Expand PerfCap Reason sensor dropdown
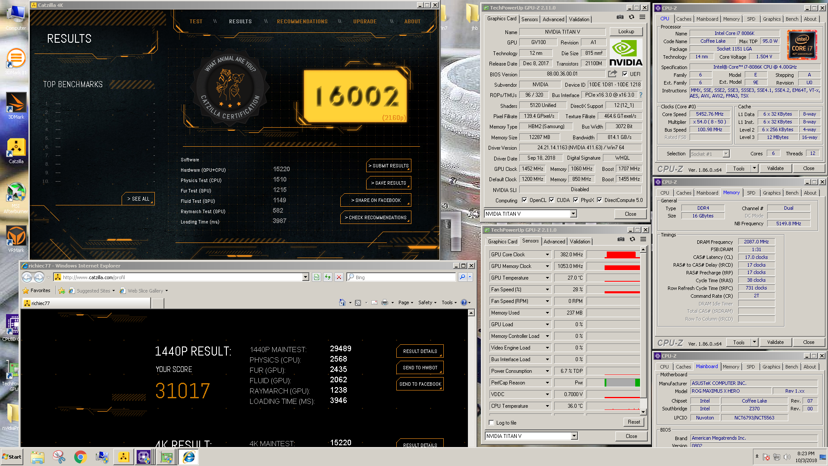Screen dimensions: 828x466 tap(547, 383)
